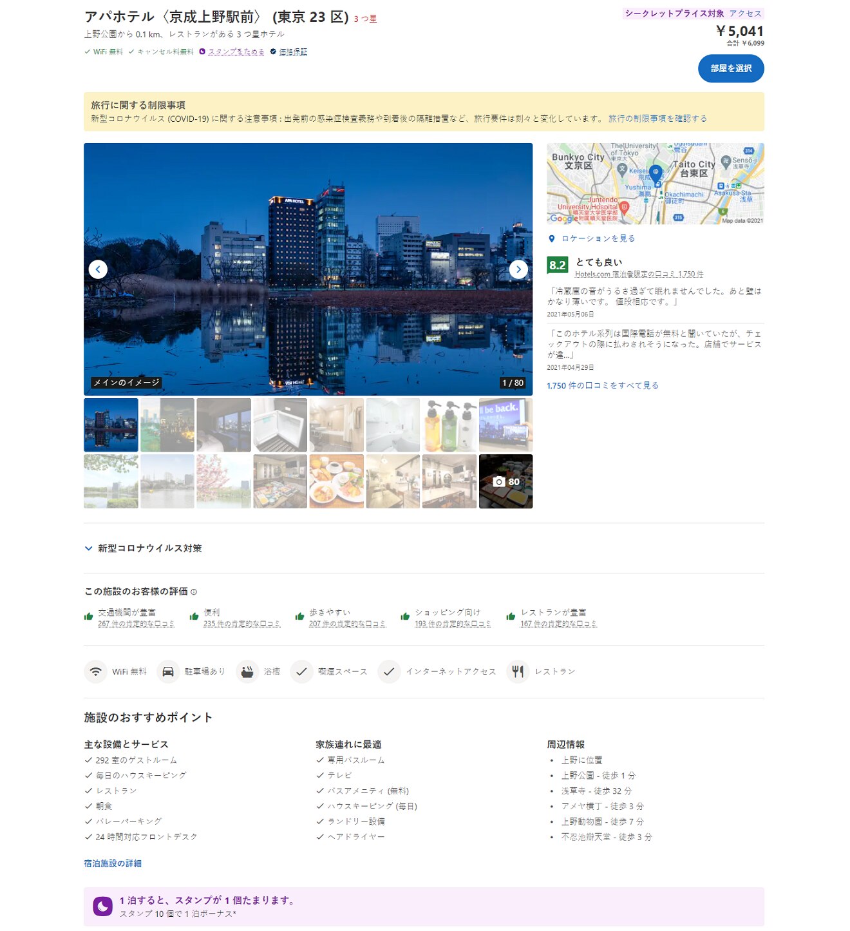The image size is (850, 931).
Task: Click the car parking 駐車場あり icon
Action: pyautogui.click(x=168, y=671)
